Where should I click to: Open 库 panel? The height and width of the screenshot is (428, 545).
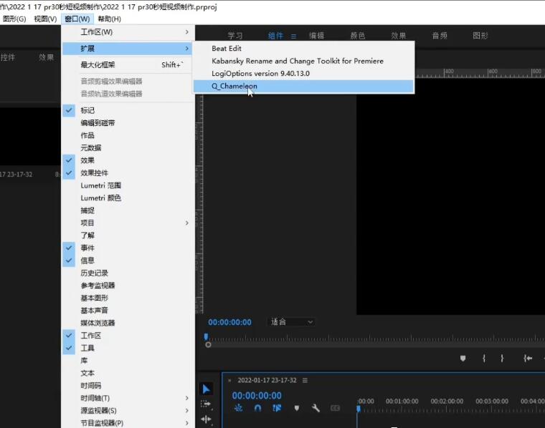point(128,361)
